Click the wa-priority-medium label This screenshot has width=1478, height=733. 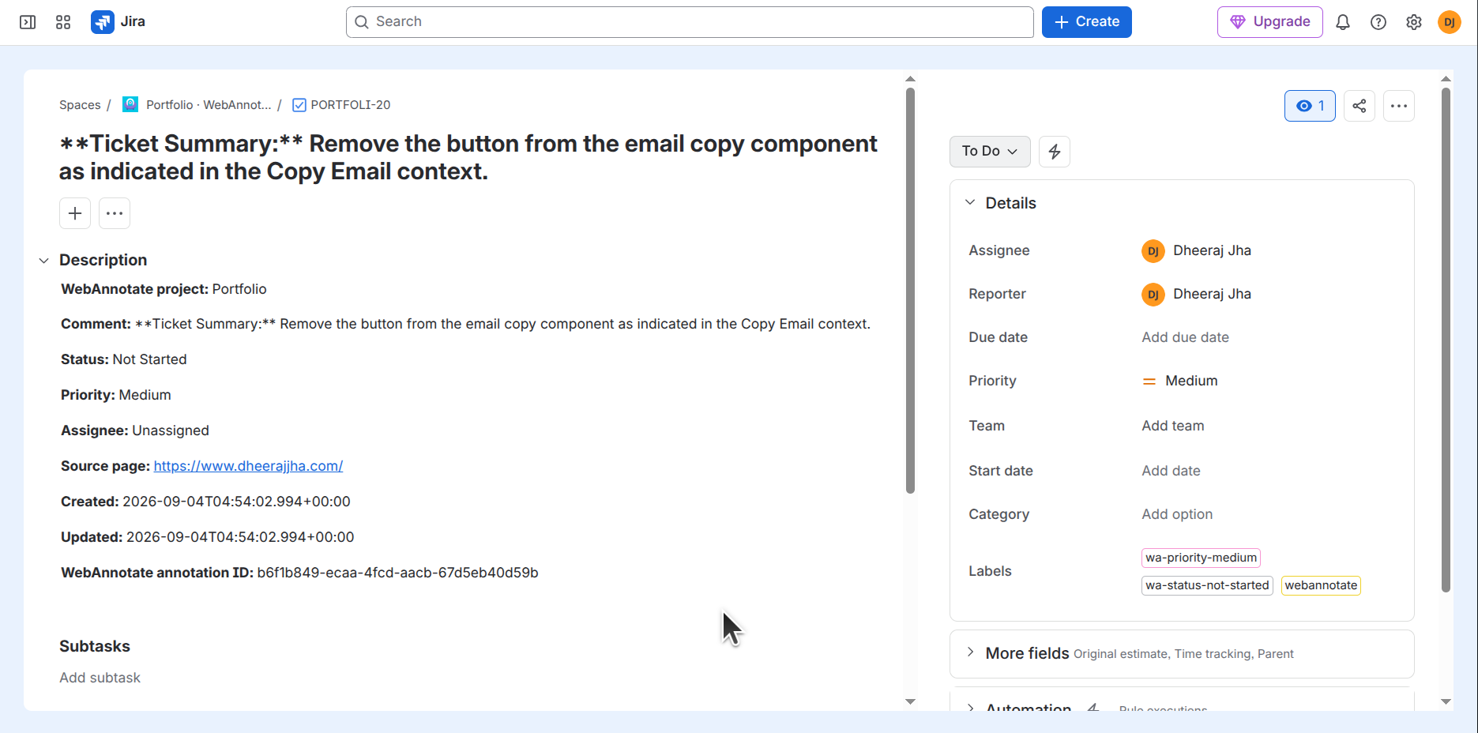(x=1201, y=558)
